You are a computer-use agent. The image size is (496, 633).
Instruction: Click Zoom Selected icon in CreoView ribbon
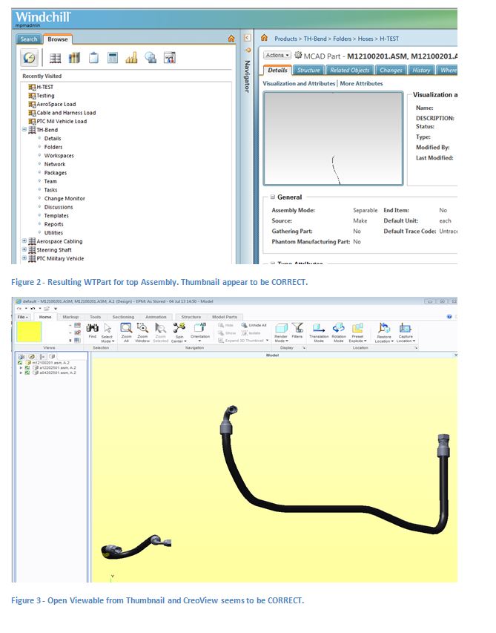(160, 328)
